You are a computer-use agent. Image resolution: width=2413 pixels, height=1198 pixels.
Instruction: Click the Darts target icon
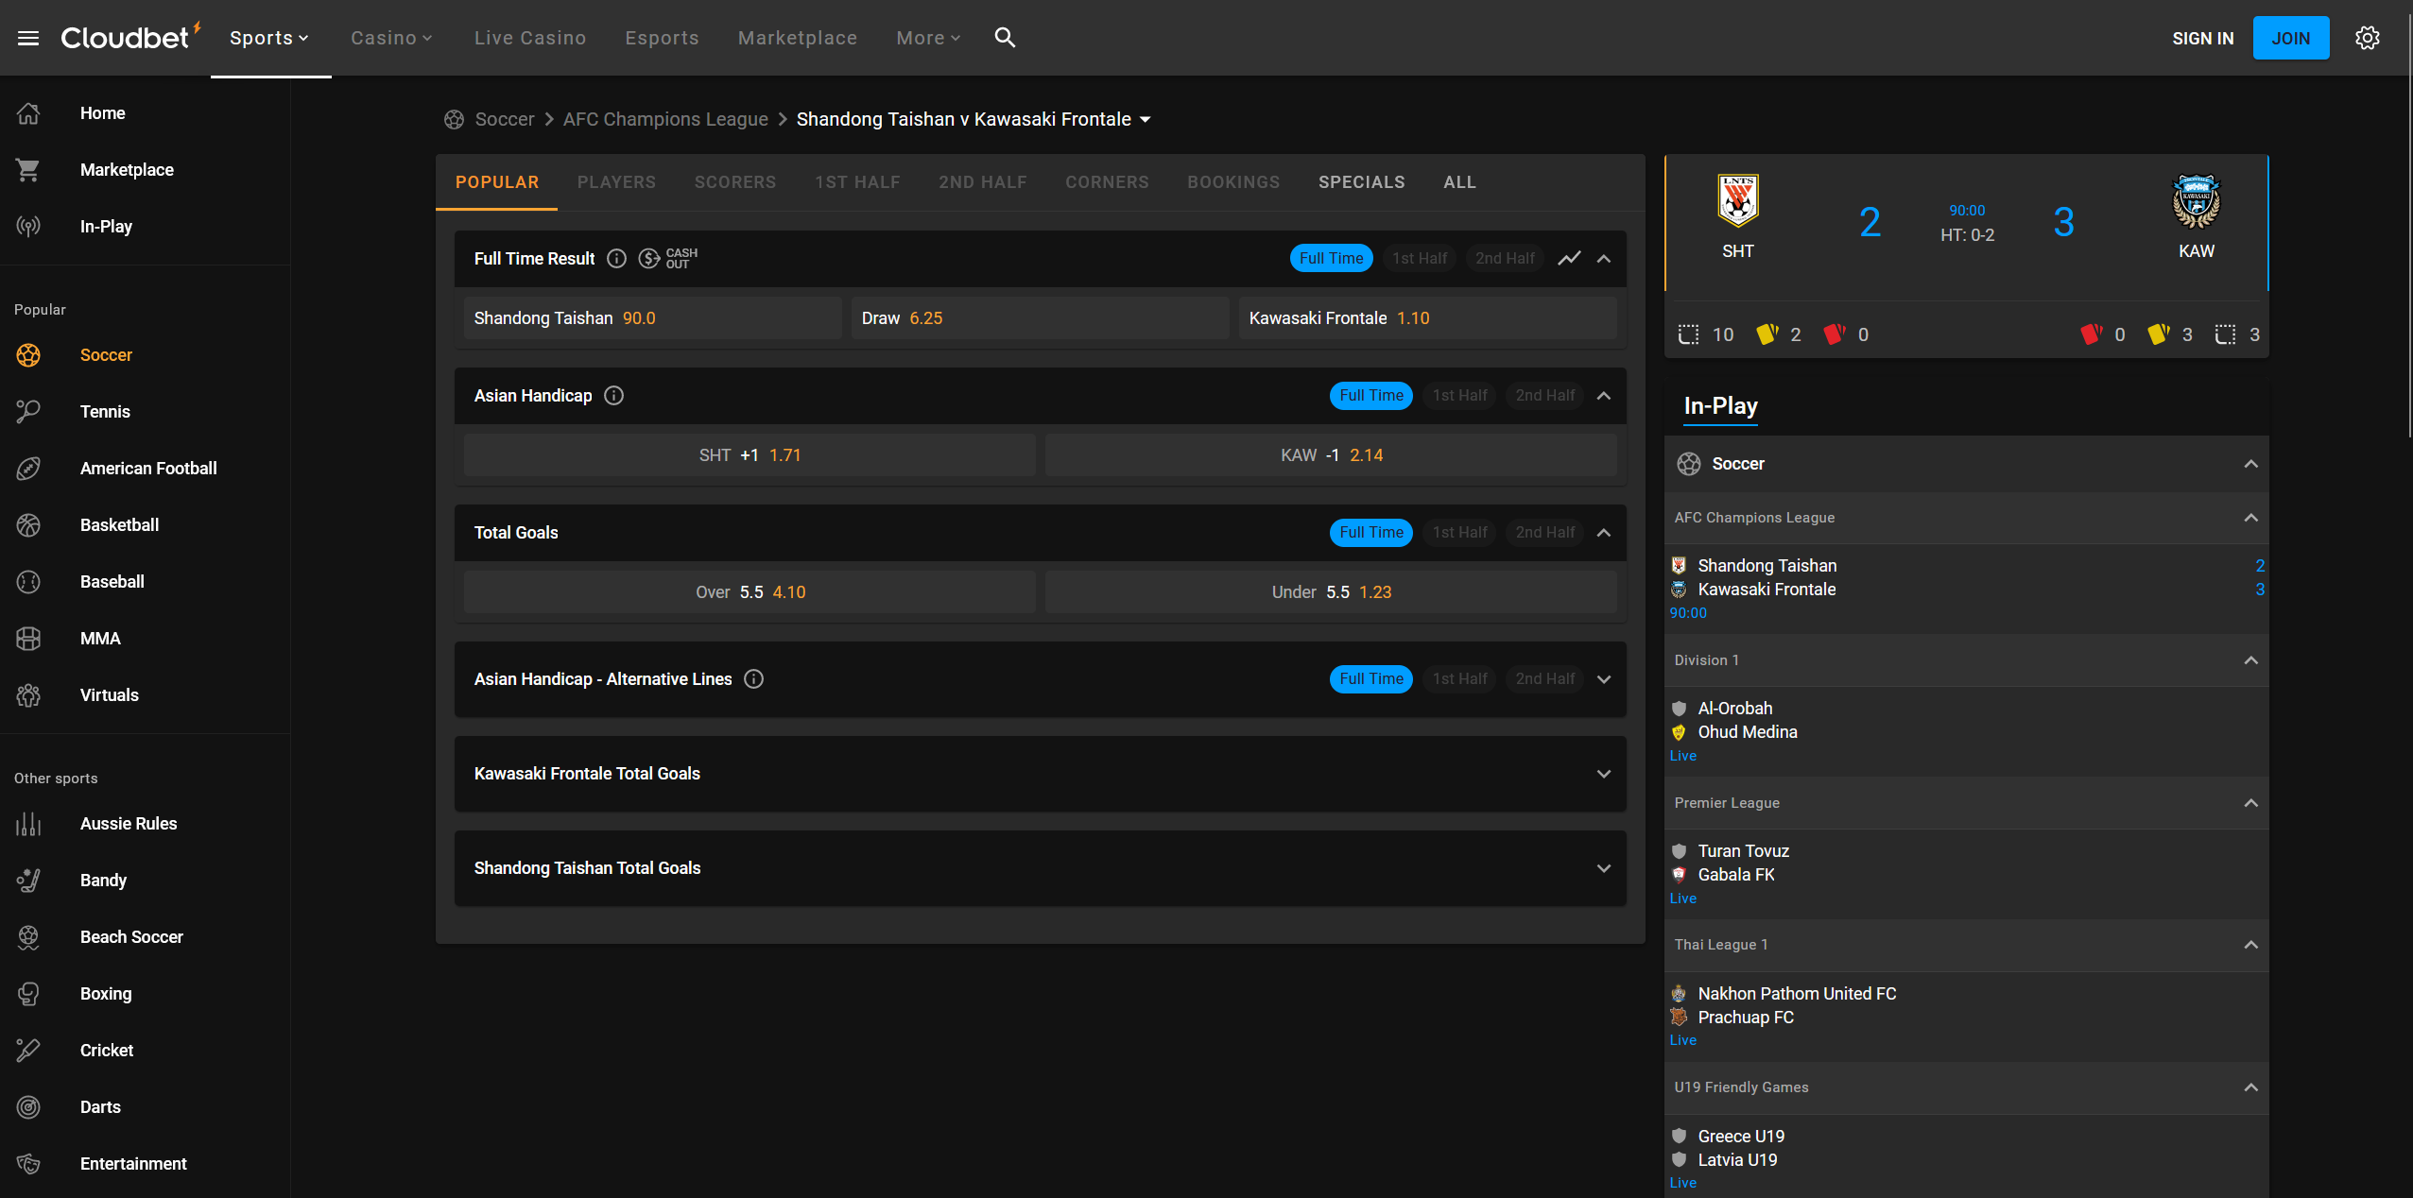[28, 1107]
